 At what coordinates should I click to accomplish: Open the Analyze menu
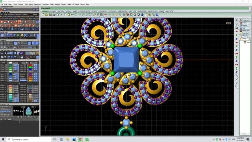click(57, 4)
